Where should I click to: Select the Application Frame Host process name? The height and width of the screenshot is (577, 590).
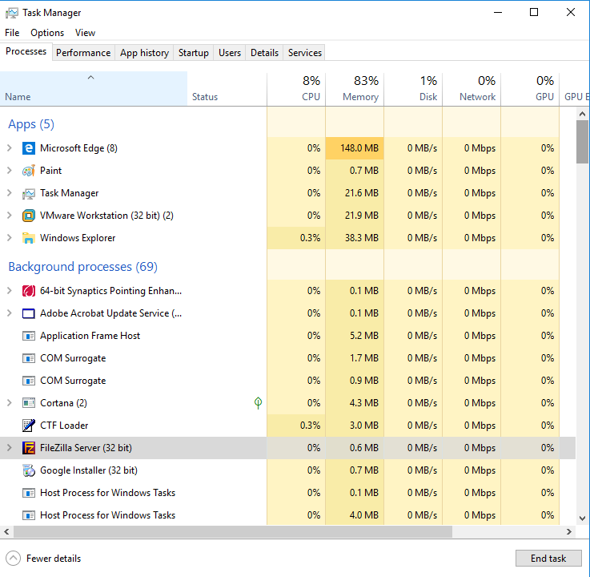(x=90, y=336)
